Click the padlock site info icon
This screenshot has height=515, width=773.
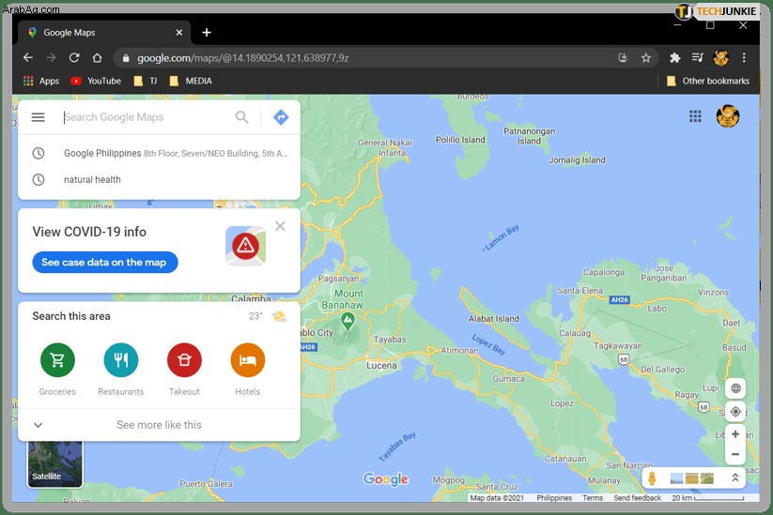tap(126, 58)
